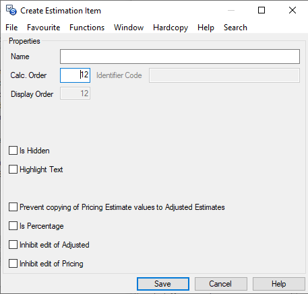This screenshot has width=308, height=294.
Task: Focus the Calc. Order field
Action: [75, 75]
